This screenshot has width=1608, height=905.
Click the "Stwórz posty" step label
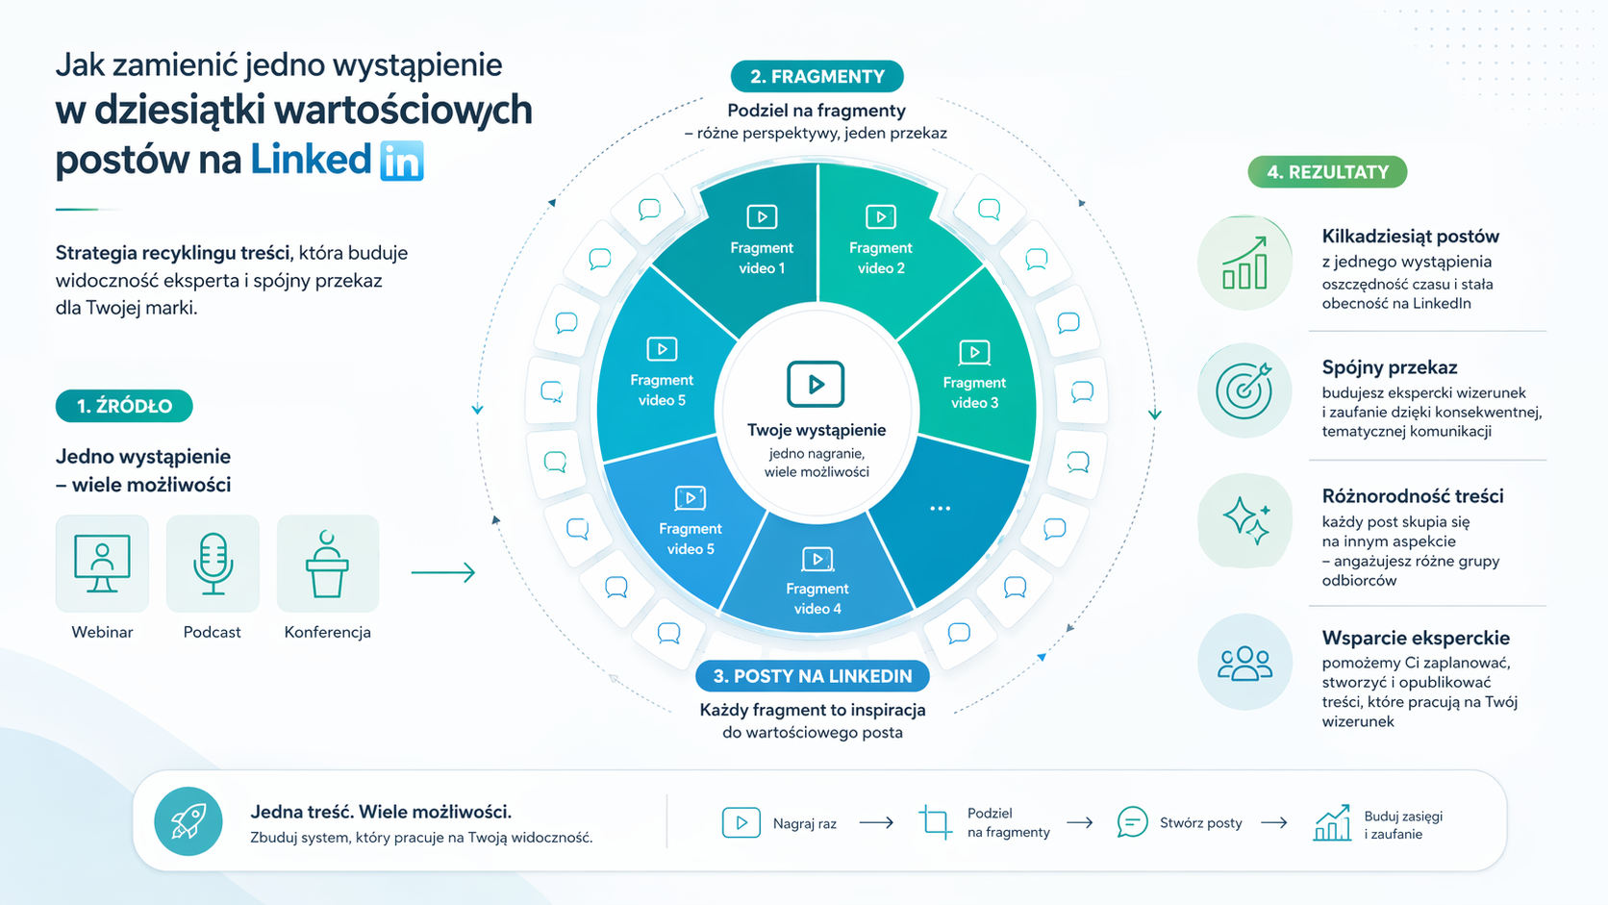point(1201,823)
